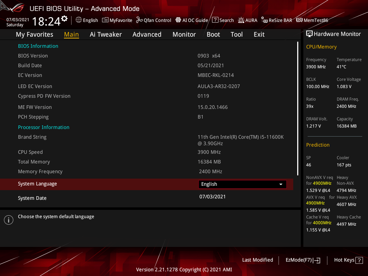This screenshot has width=368, height=276.
Task: Collapse the Processor Information section
Action: pyautogui.click(x=43, y=127)
